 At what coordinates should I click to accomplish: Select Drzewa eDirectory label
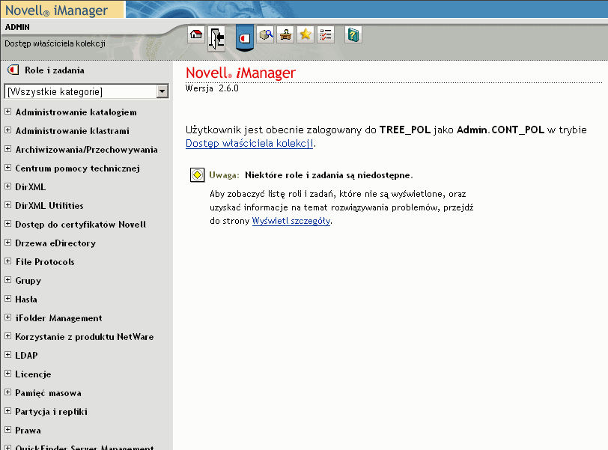coord(55,243)
